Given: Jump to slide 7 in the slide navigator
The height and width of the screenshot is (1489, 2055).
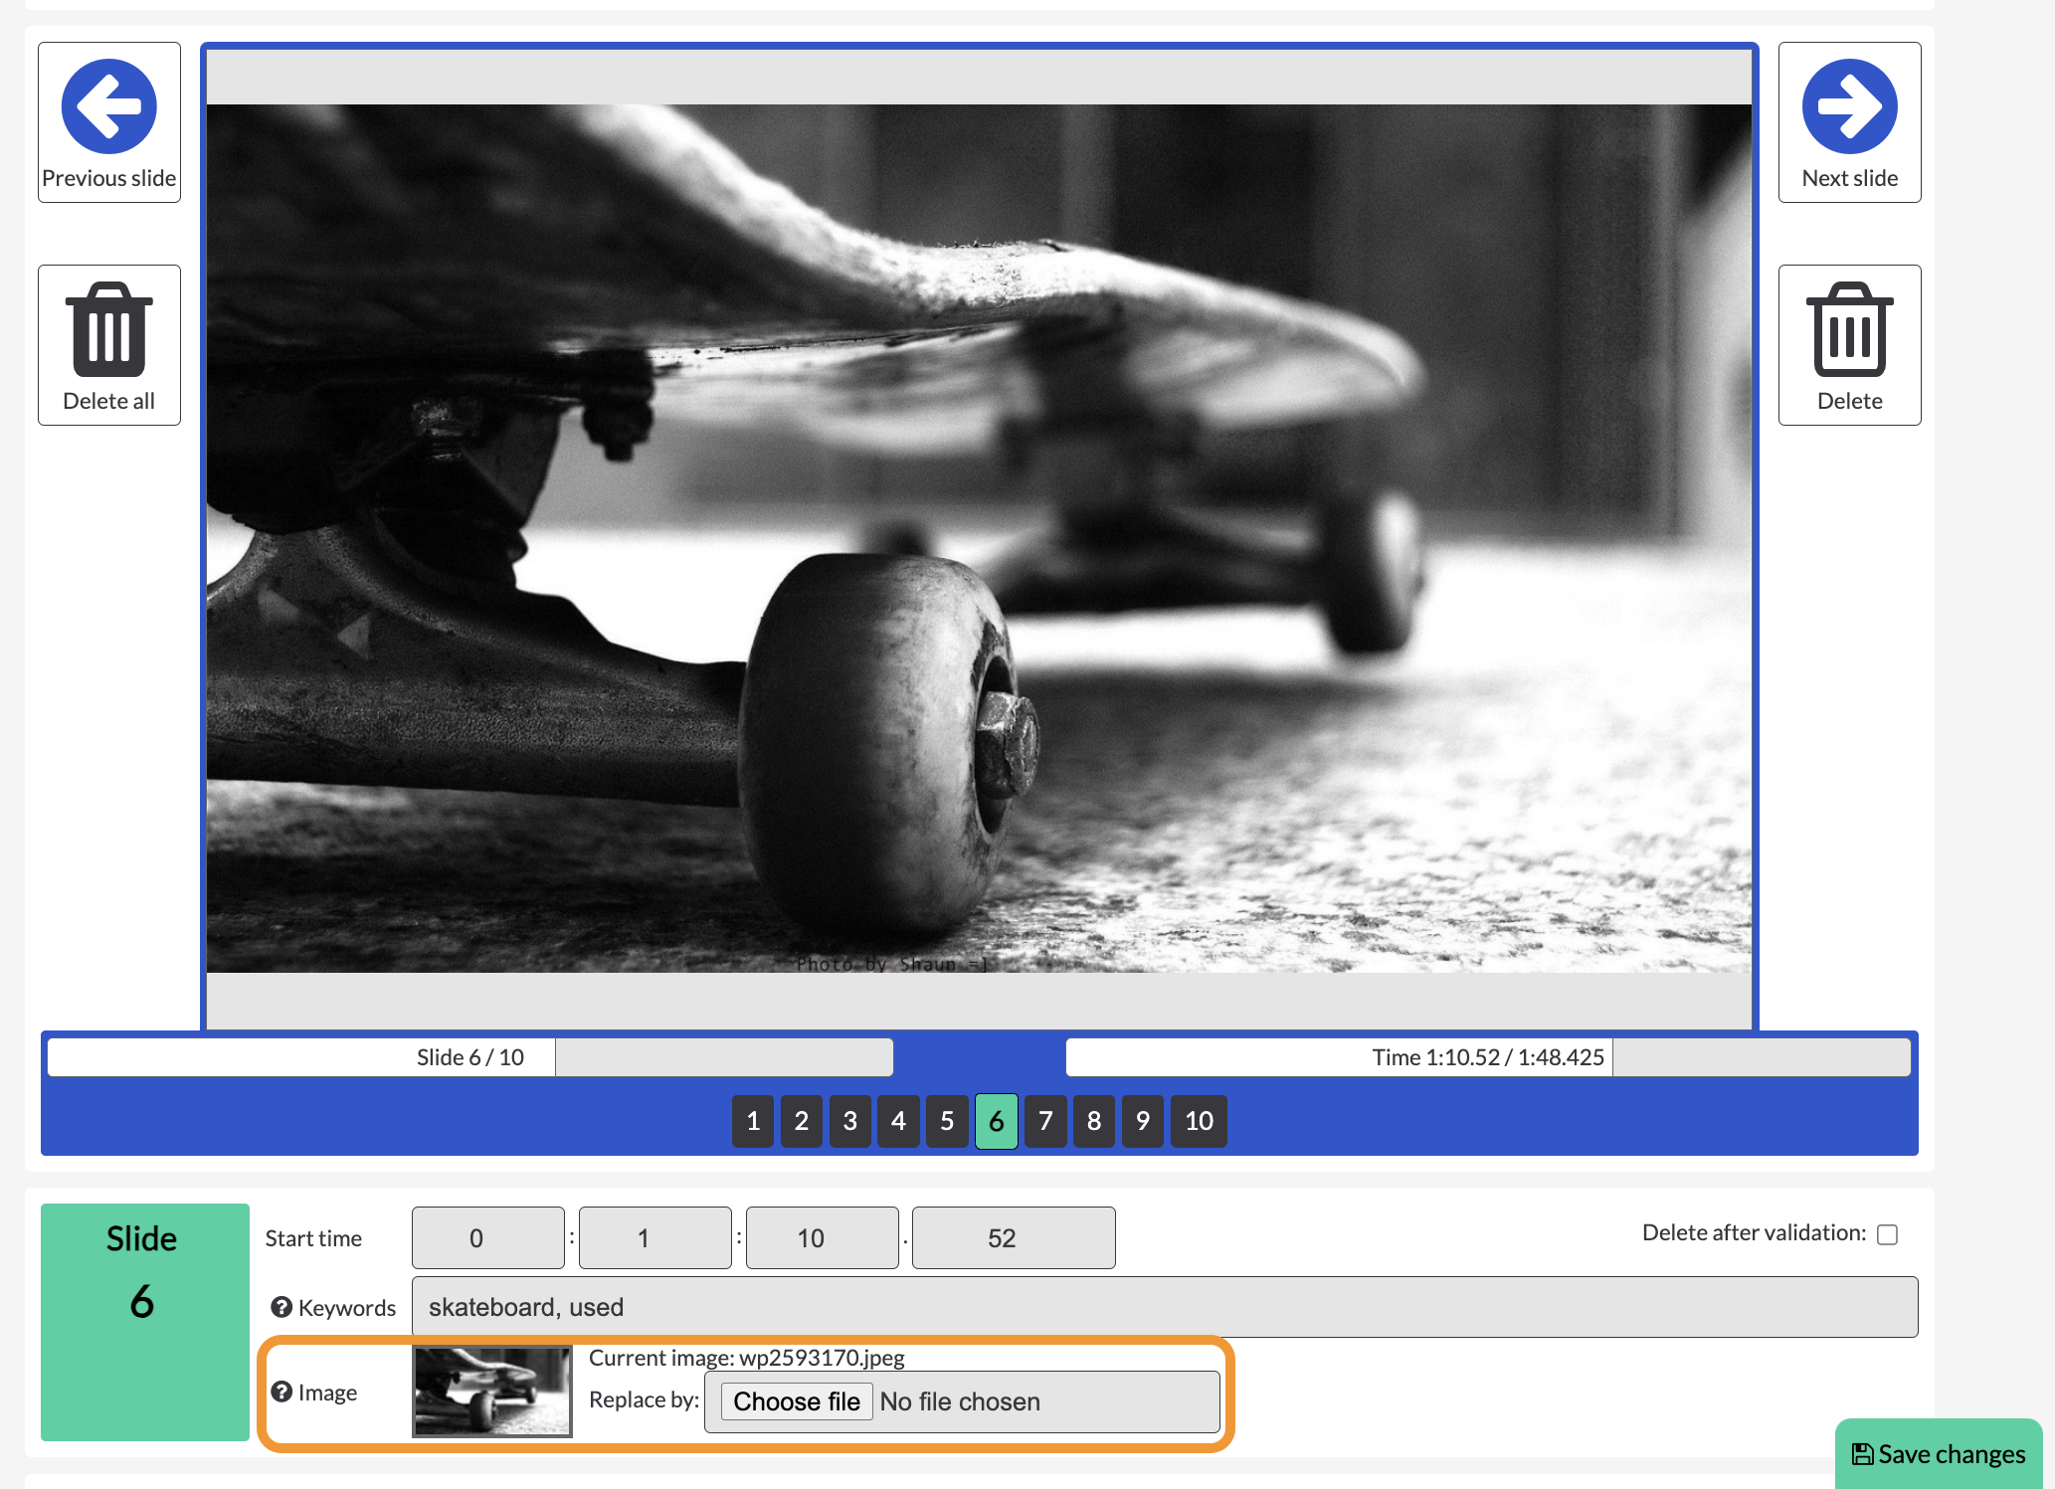Looking at the screenshot, I should click(x=1045, y=1121).
